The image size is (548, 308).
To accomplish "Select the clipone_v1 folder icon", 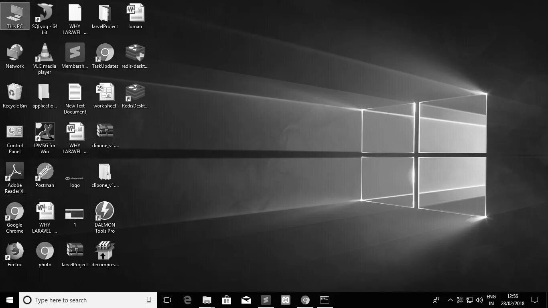I will click(105, 175).
